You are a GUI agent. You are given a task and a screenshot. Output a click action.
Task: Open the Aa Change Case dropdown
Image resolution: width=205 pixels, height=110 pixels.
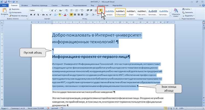61,10
